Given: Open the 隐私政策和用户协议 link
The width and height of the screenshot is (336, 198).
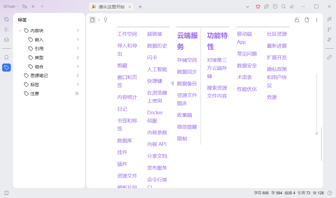Looking at the screenshot, I should (x=277, y=77).
